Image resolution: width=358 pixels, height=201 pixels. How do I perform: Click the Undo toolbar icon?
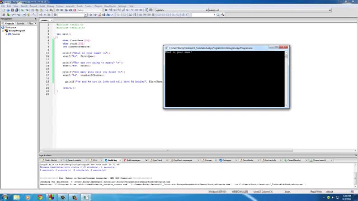22,10
